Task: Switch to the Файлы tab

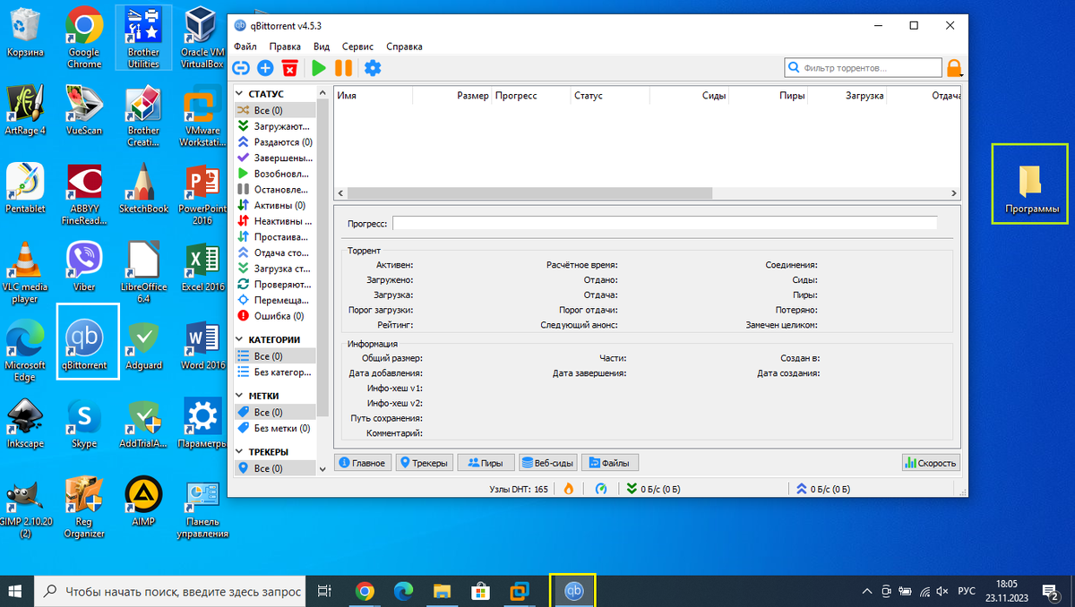Action: [x=609, y=463]
